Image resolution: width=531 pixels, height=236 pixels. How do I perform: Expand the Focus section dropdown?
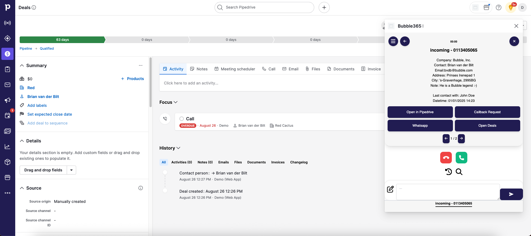175,102
